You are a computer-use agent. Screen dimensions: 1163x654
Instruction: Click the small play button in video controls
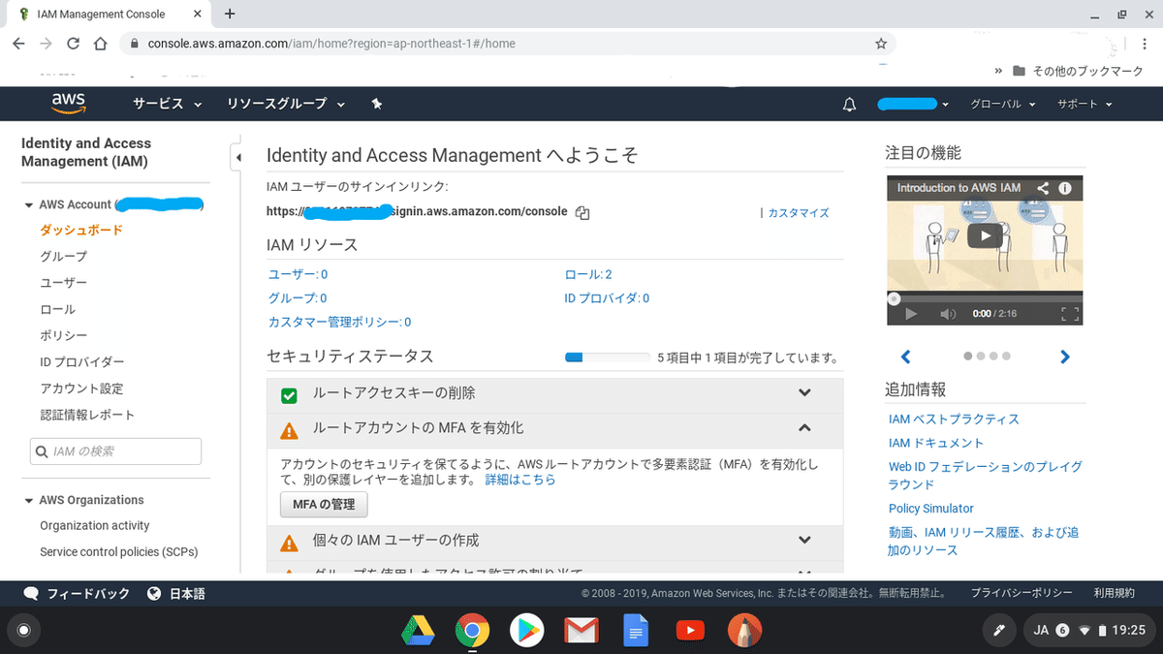point(911,314)
